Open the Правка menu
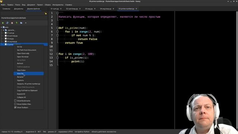 point(10,5)
